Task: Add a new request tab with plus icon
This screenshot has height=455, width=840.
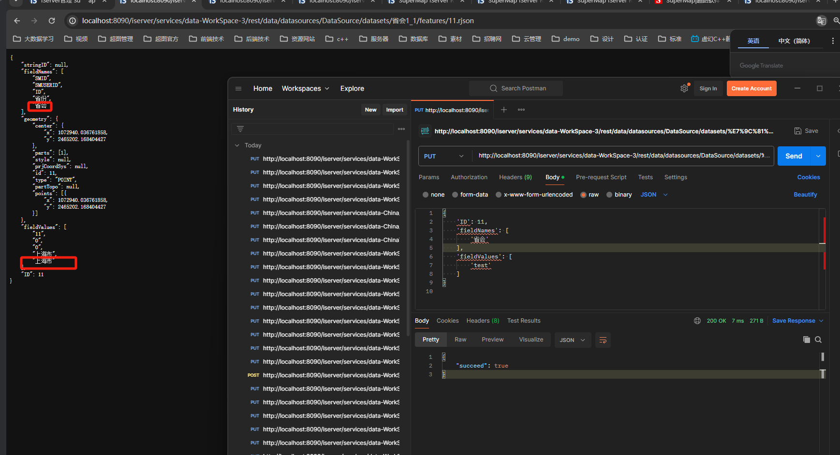Action: click(504, 110)
